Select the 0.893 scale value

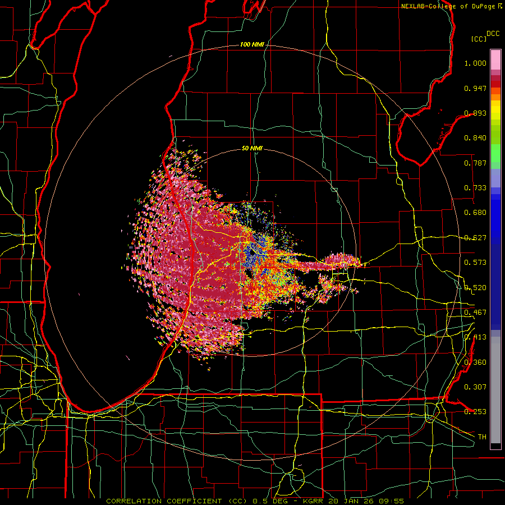point(475,113)
